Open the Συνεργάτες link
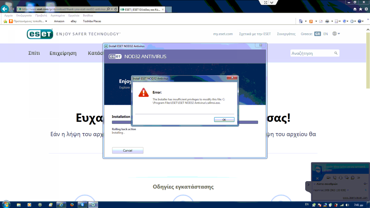 click(286, 34)
